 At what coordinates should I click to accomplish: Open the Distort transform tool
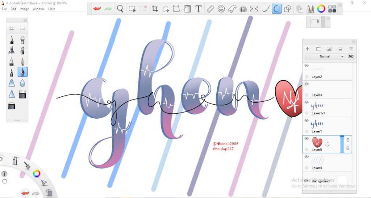click(x=176, y=9)
